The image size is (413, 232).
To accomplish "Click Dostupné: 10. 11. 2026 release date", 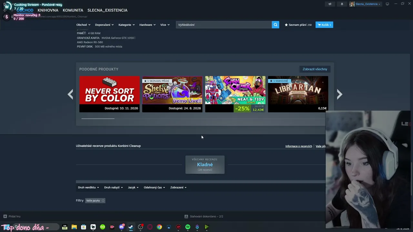I will [121, 108].
